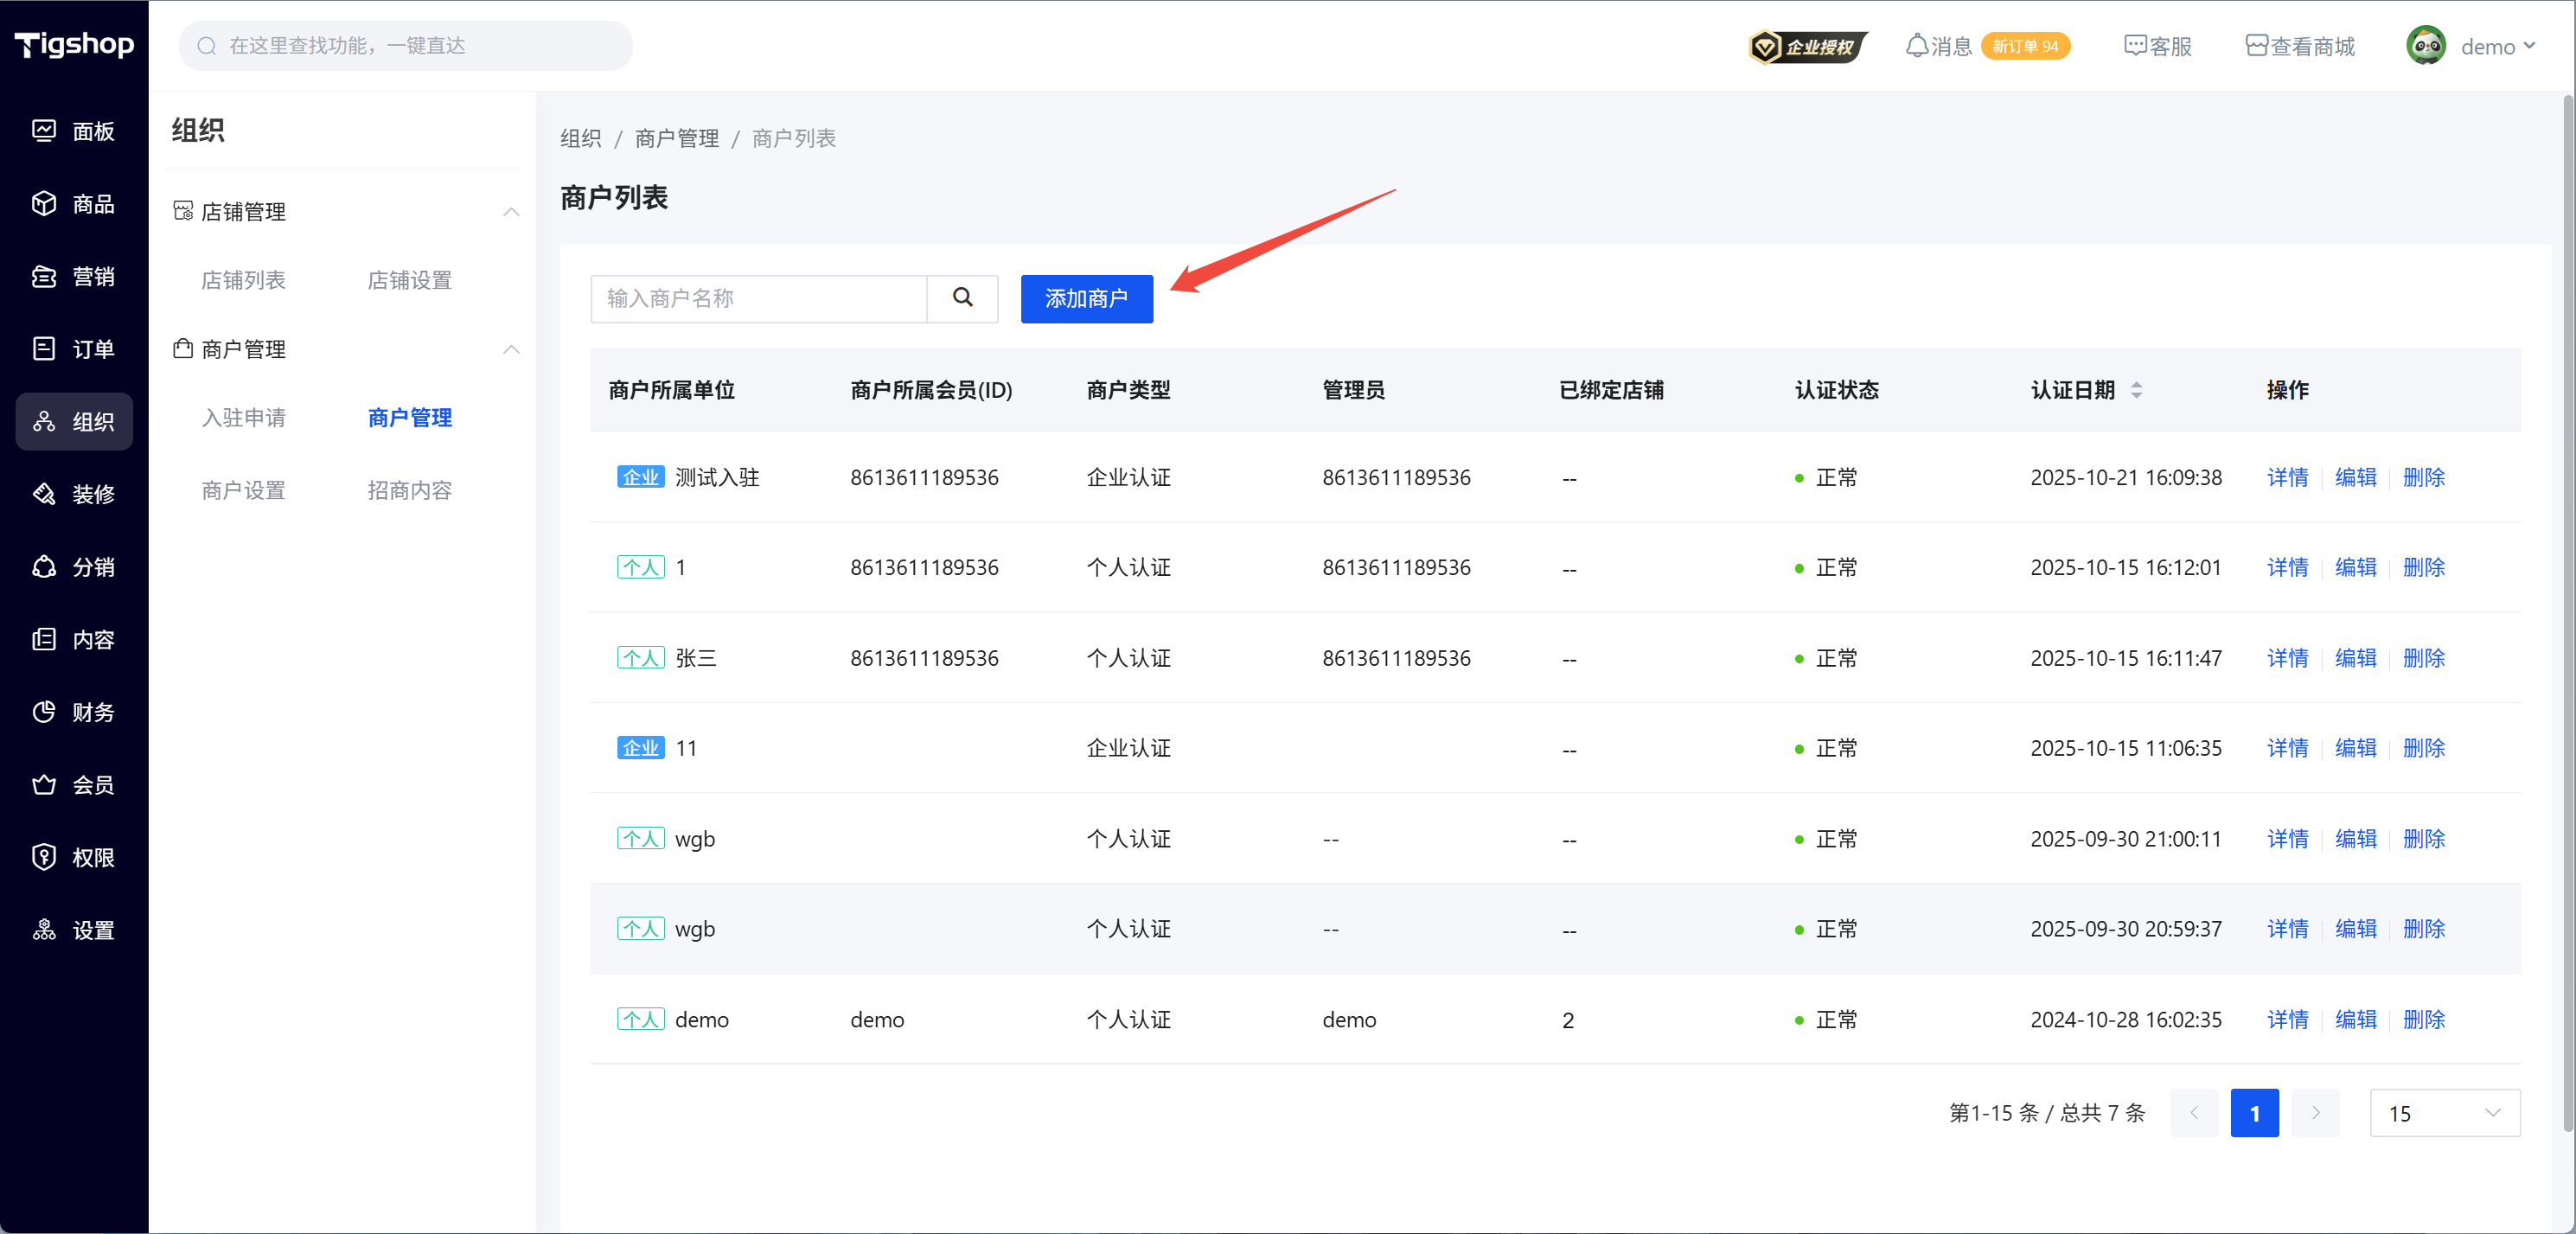Click the 查看商城 store icon
The height and width of the screenshot is (1234, 2576).
click(x=2256, y=46)
